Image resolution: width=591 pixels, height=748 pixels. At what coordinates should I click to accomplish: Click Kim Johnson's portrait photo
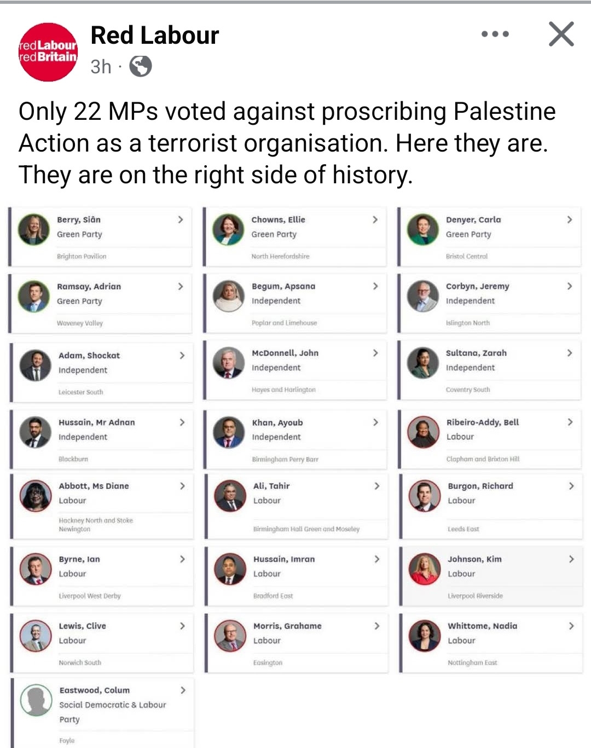point(425,569)
